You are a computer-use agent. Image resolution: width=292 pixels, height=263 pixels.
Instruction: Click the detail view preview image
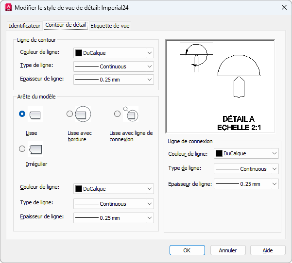pyautogui.click(x=220, y=86)
